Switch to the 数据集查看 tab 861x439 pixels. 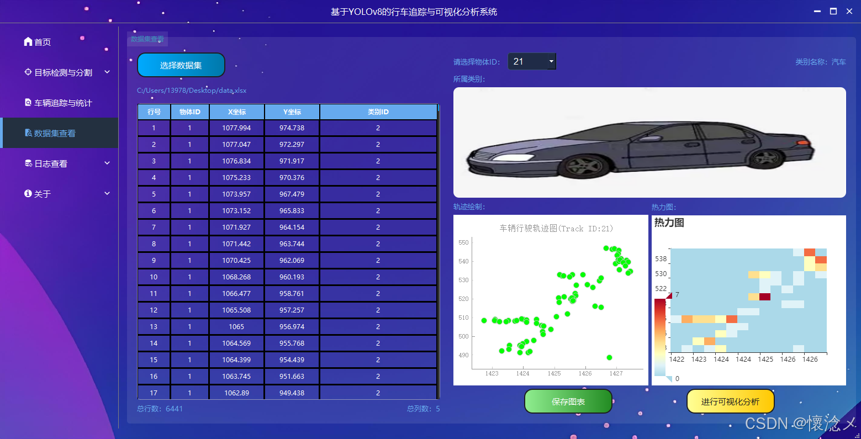click(x=147, y=39)
